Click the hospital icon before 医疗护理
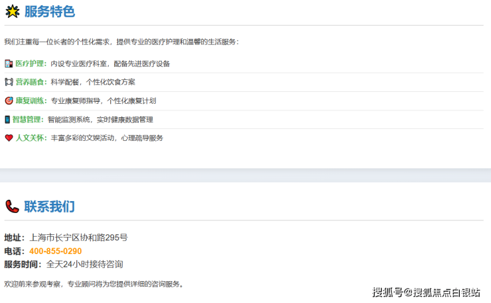This screenshot has width=491, height=303. point(9,64)
